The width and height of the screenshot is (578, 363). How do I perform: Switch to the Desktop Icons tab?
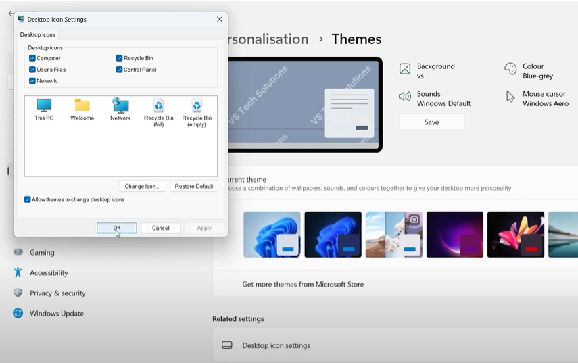pos(38,34)
